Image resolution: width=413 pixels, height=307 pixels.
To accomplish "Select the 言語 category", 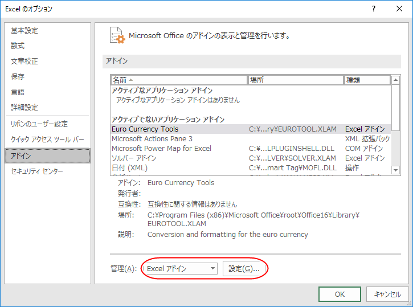I will click(x=18, y=92).
